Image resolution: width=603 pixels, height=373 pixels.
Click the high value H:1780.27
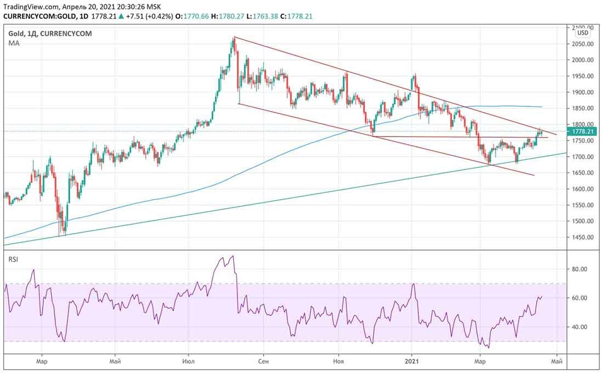(228, 16)
